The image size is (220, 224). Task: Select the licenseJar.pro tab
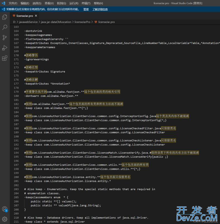(x=25, y=16)
